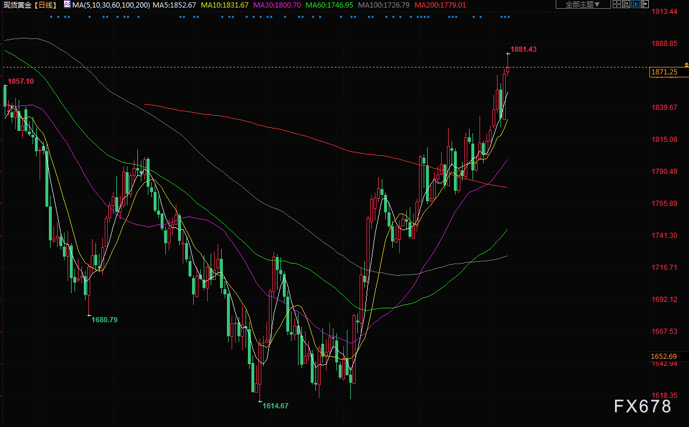The height and width of the screenshot is (427, 689).
Task: Click the 1839.67 axis price
Action: pyautogui.click(x=665, y=108)
